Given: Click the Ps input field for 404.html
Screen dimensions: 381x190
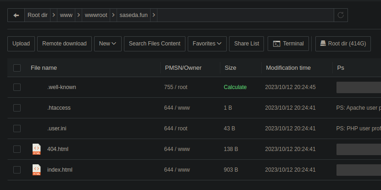Looking at the screenshot, I should pos(359,149).
